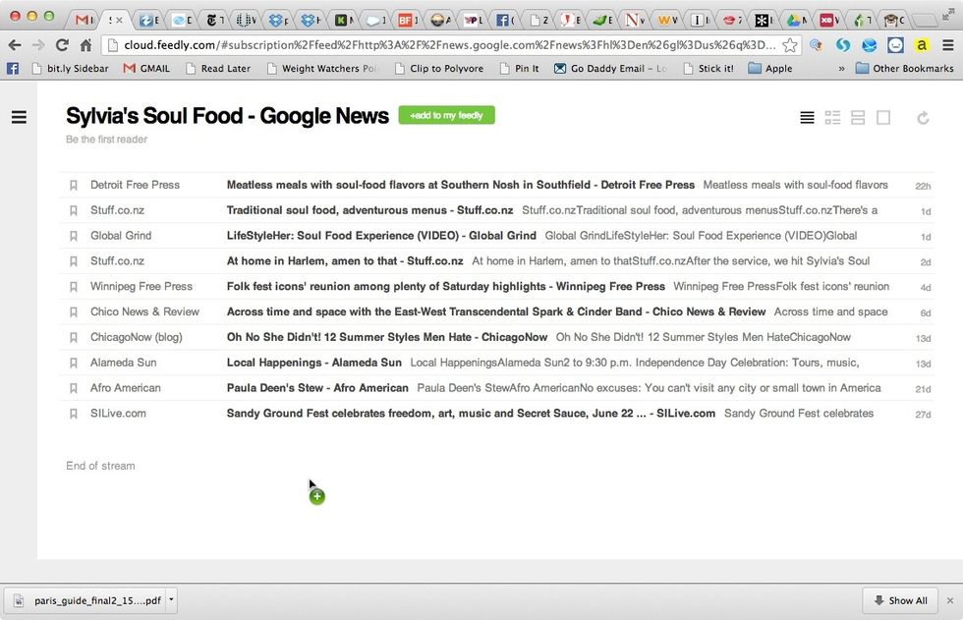Switch to the two-card view layout

(x=857, y=117)
